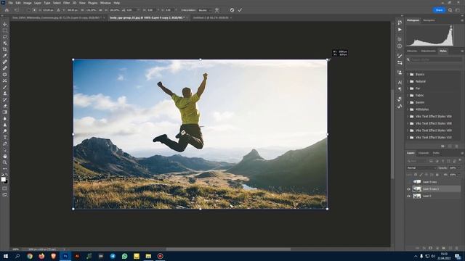
Task: Hide the Layer 0 layer
Action: (408, 196)
